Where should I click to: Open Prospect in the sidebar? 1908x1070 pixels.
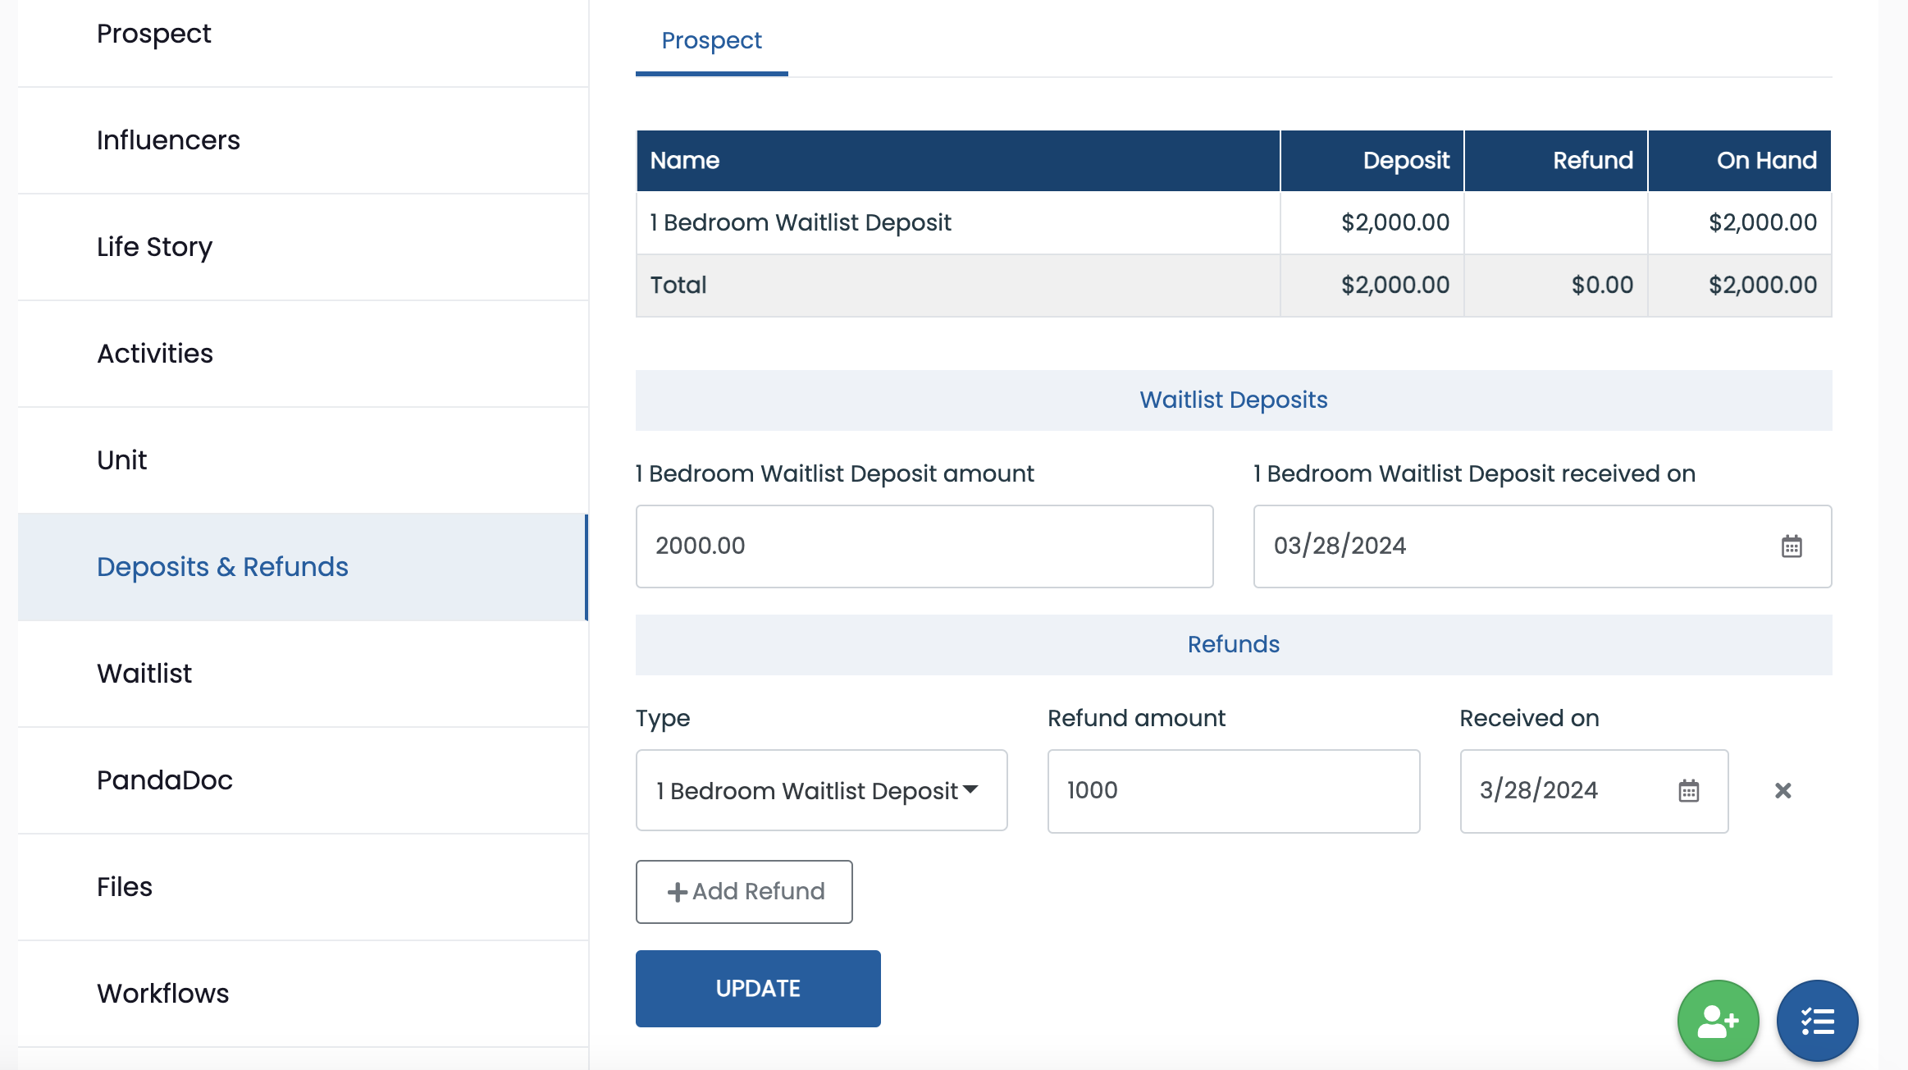click(303, 34)
